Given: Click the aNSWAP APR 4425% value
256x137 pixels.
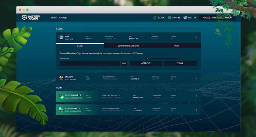Looking at the screenshot, I should 88,79.
